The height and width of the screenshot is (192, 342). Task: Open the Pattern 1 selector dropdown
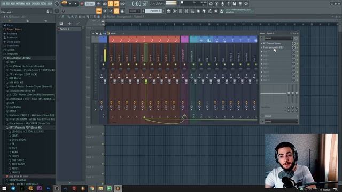click(153, 11)
